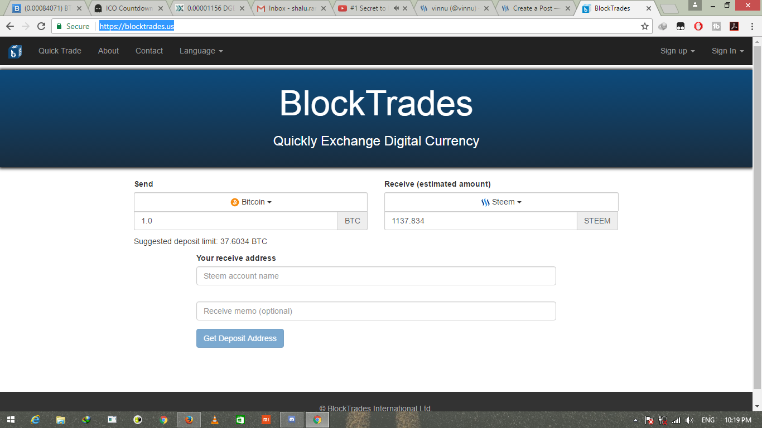Switch to the Gmail Inbox tab
The image size is (762, 428).
click(x=290, y=8)
